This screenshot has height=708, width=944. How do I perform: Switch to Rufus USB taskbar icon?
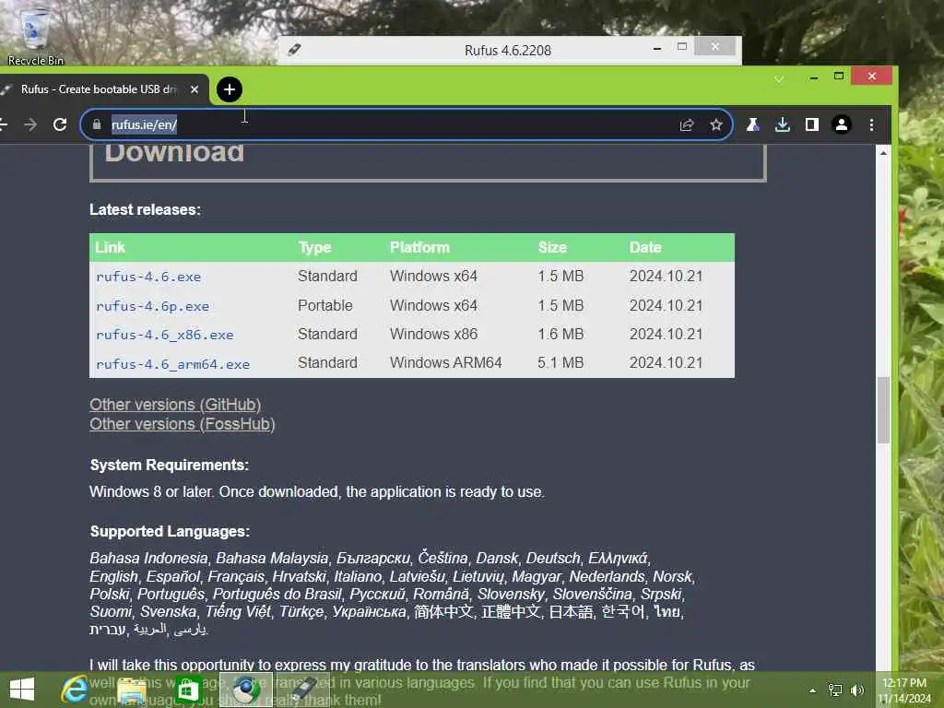304,690
